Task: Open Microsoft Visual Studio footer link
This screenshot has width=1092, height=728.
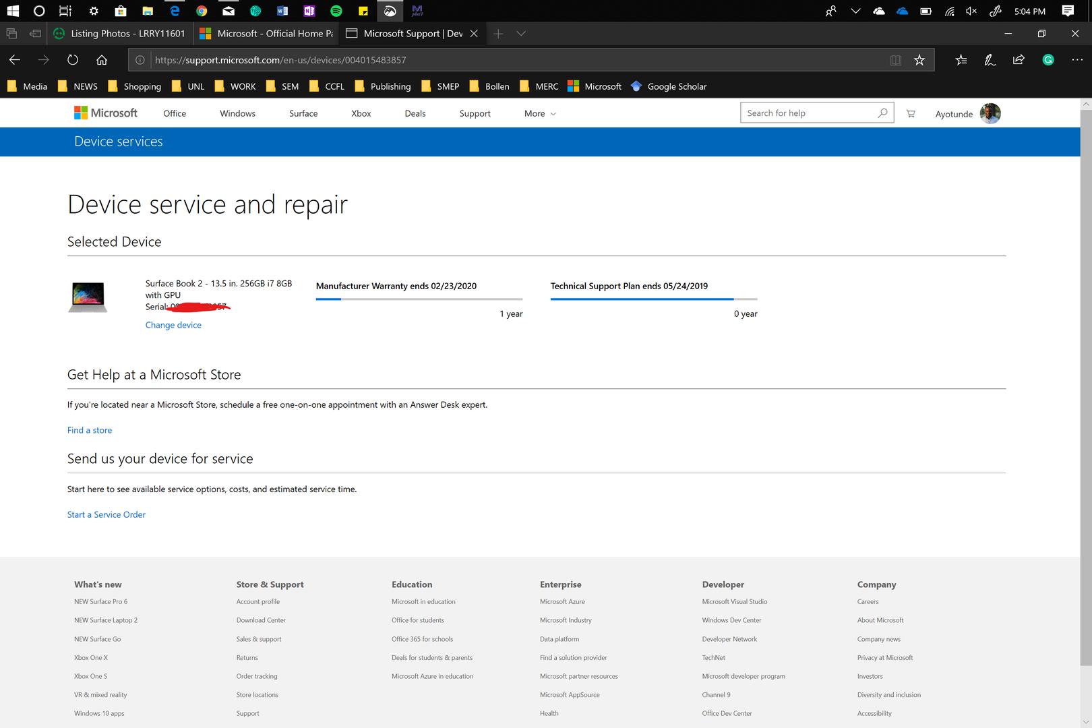Action: click(x=735, y=601)
